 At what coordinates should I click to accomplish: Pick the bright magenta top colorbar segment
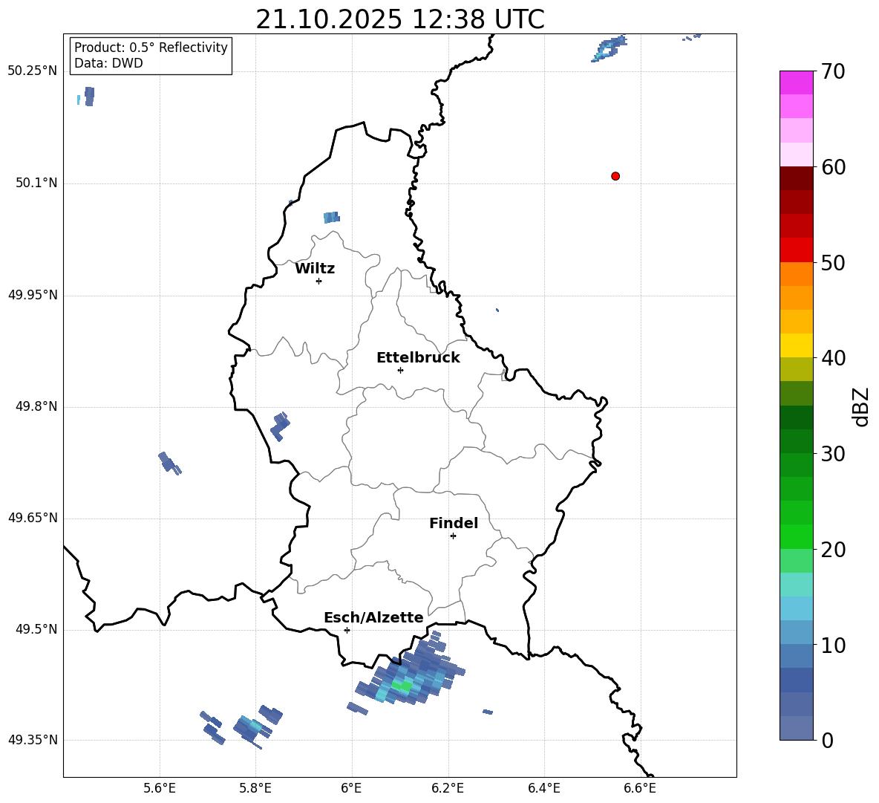click(x=796, y=82)
